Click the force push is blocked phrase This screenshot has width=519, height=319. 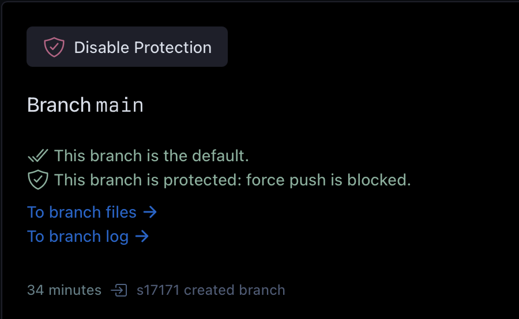click(x=328, y=180)
